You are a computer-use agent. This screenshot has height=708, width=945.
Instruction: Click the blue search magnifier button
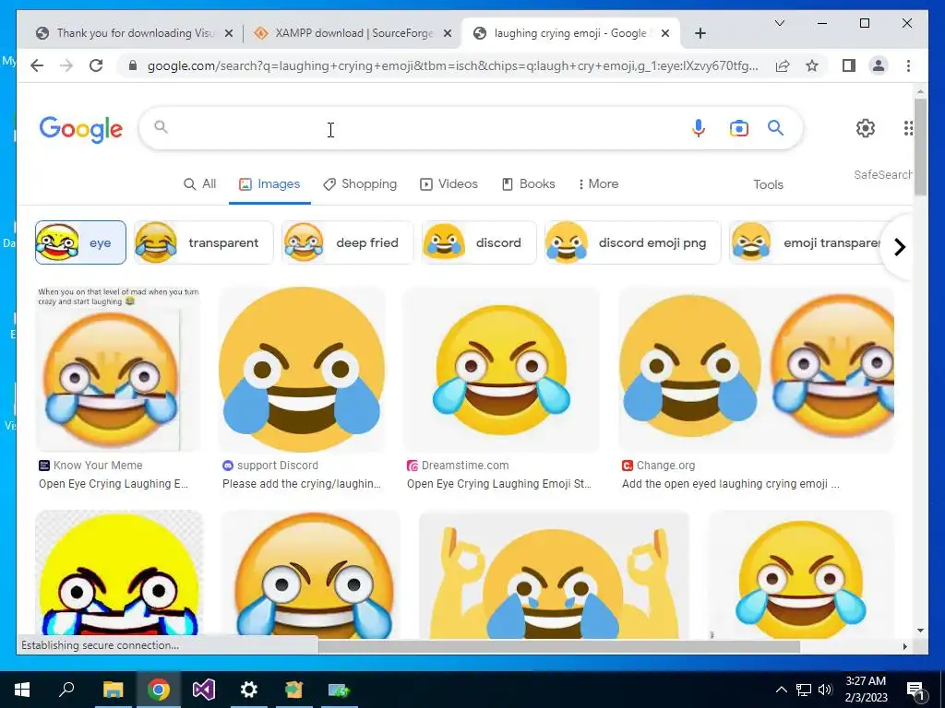coord(775,127)
